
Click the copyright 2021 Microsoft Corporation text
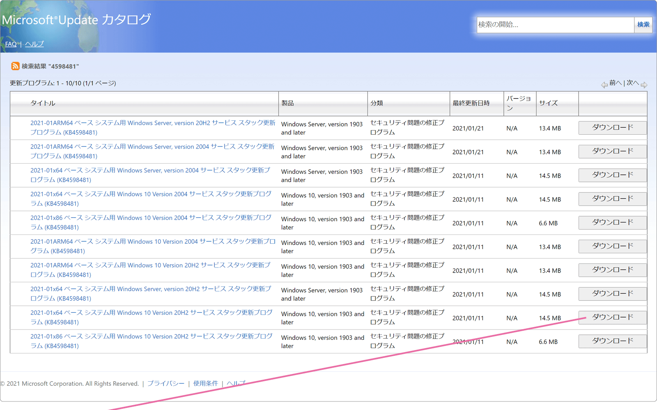[x=69, y=383]
